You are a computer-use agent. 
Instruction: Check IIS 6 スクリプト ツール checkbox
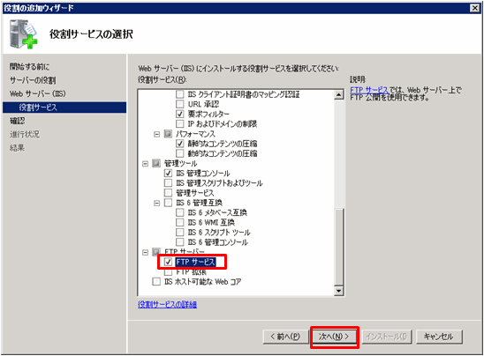pyautogui.click(x=180, y=233)
